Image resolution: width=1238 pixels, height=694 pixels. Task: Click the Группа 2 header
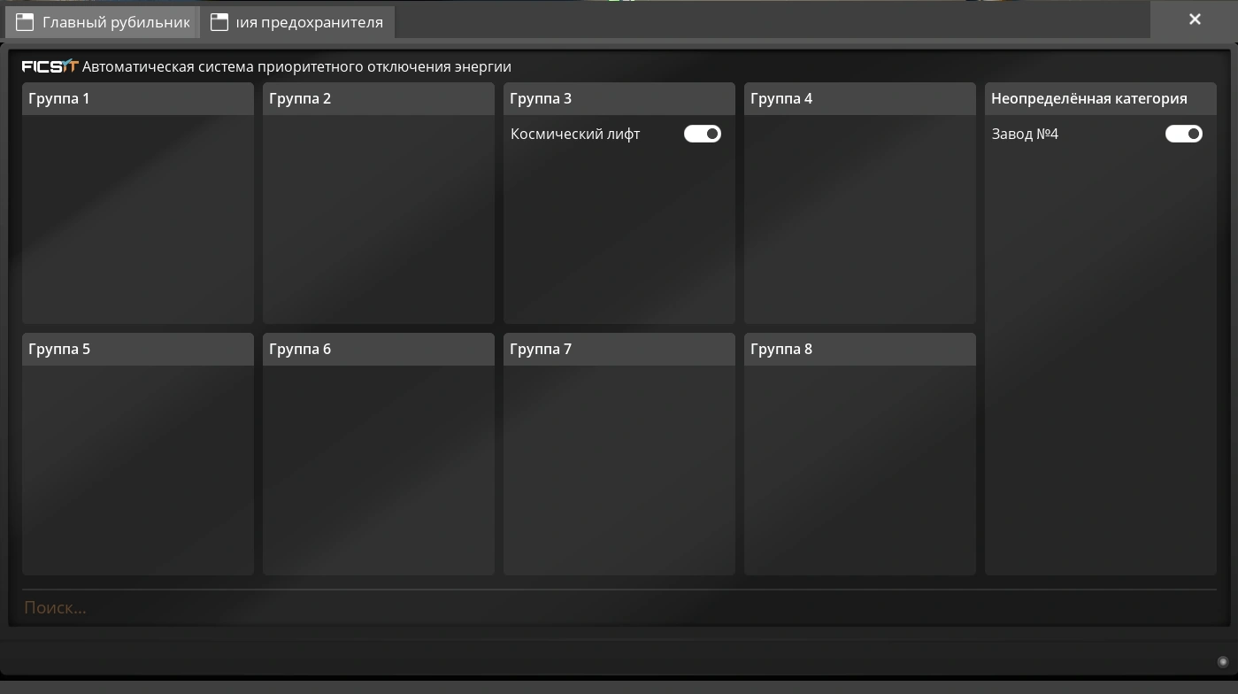378,98
